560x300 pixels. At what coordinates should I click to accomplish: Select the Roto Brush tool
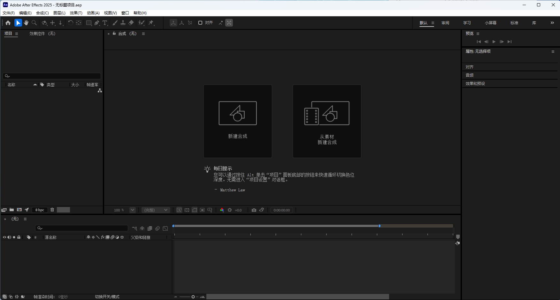142,23
